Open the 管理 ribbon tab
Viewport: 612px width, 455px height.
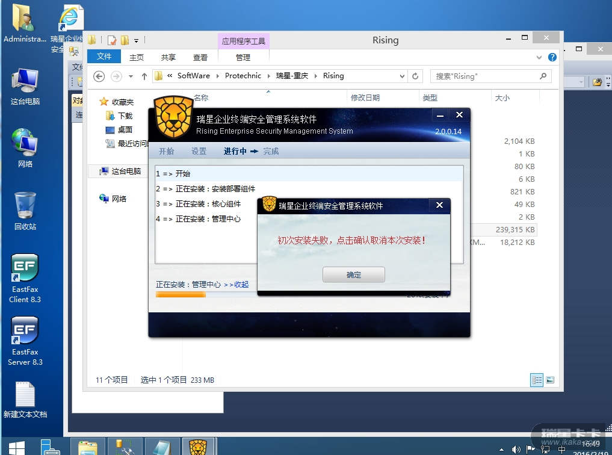click(x=243, y=57)
